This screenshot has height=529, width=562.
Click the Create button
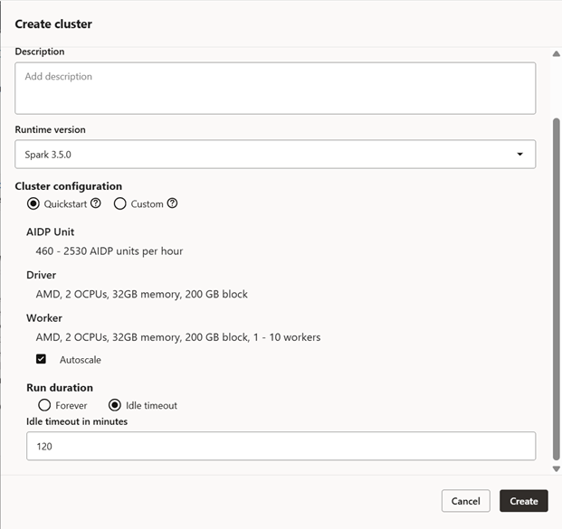click(523, 501)
